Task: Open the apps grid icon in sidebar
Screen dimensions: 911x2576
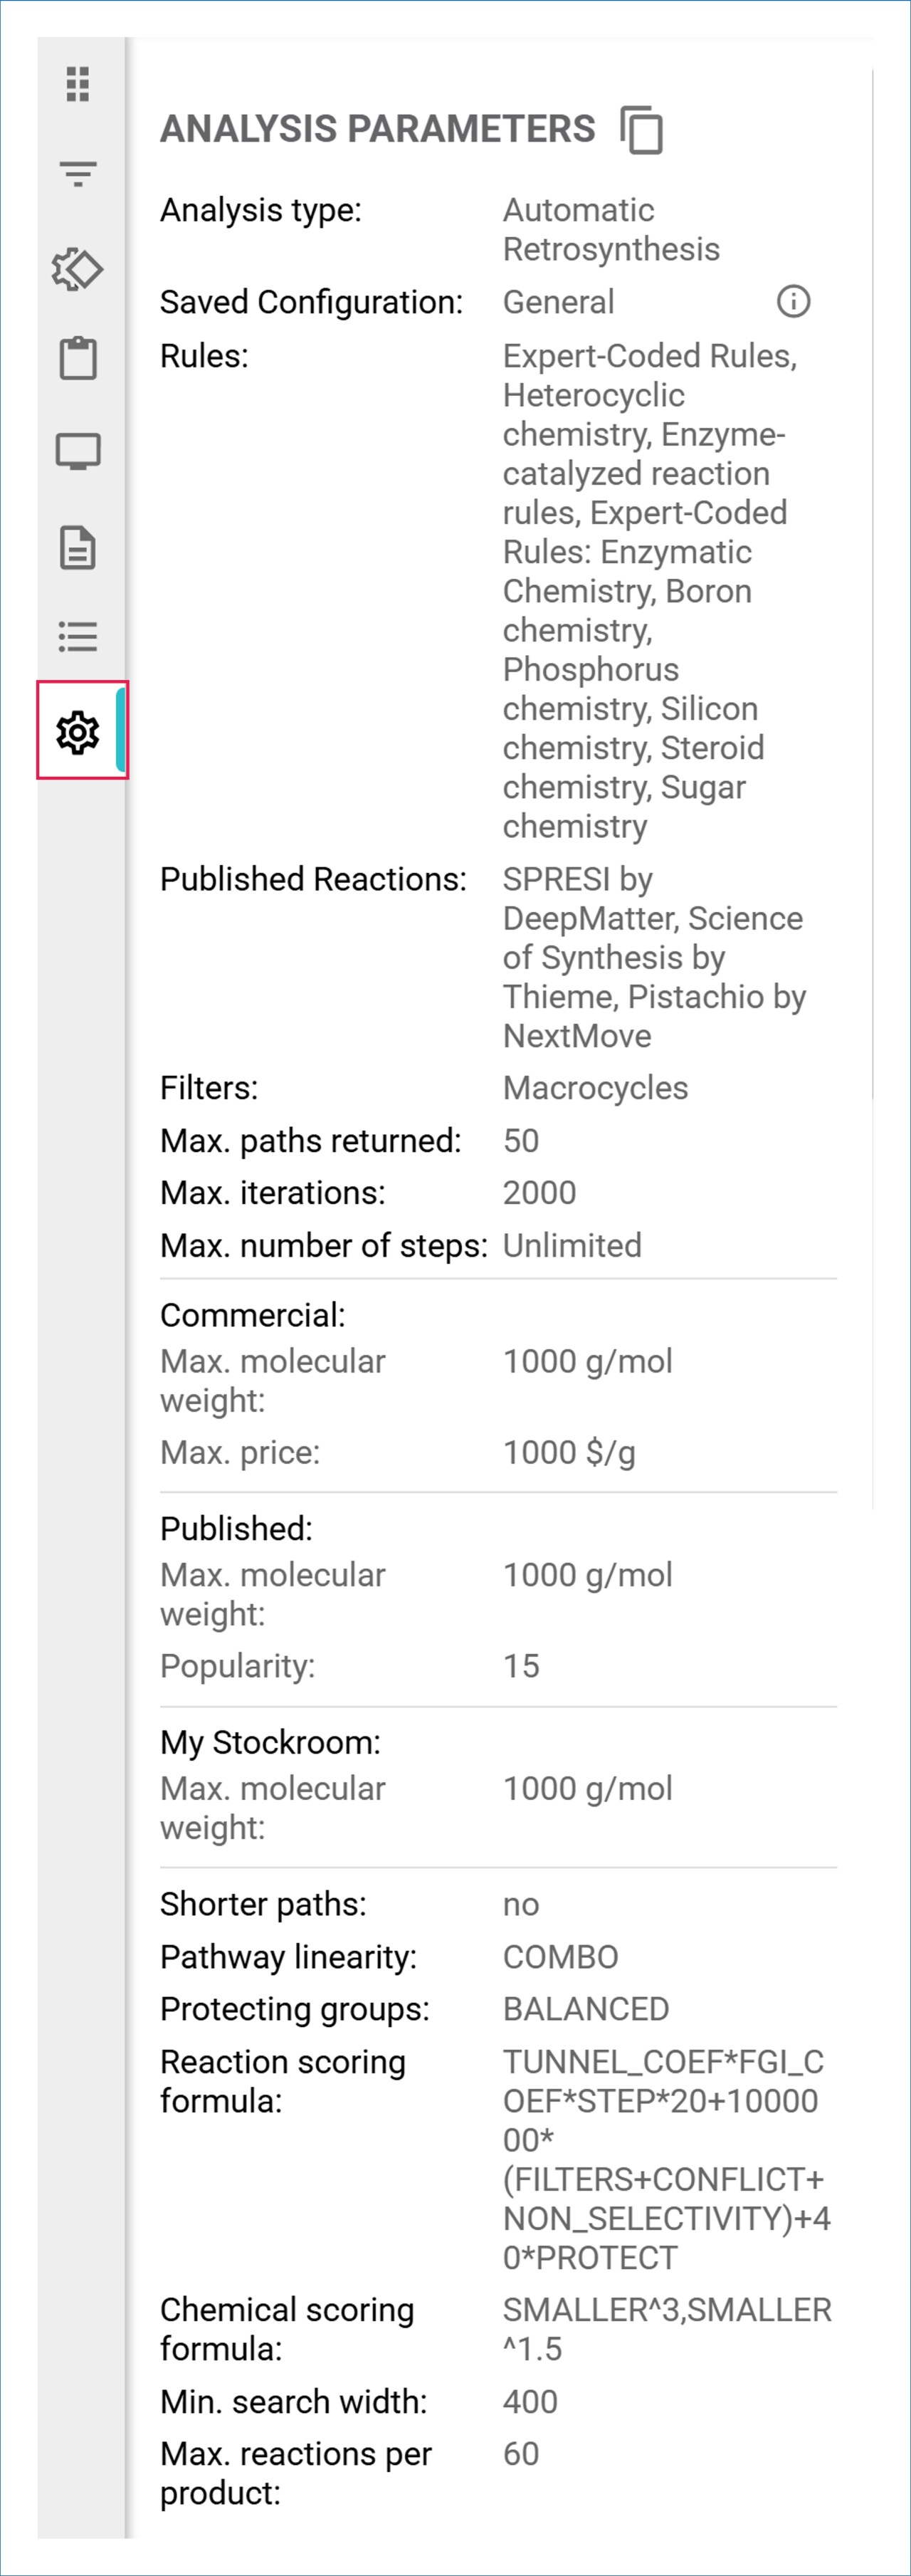Action: 78,84
